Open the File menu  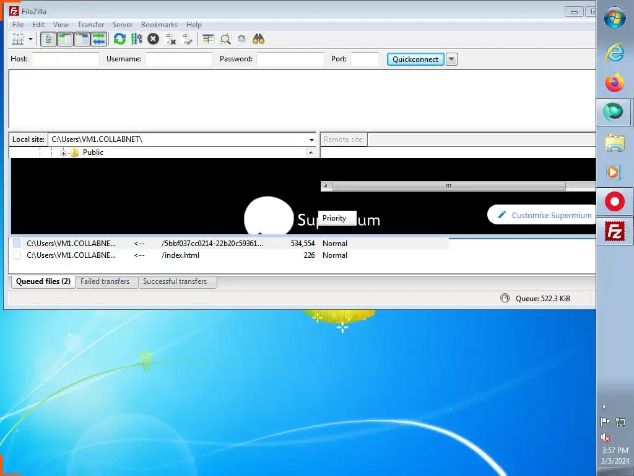[18, 25]
